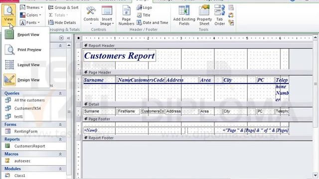Screen dimensions: 319x179
Task: Collapse the Queries group
Action: click(60, 93)
